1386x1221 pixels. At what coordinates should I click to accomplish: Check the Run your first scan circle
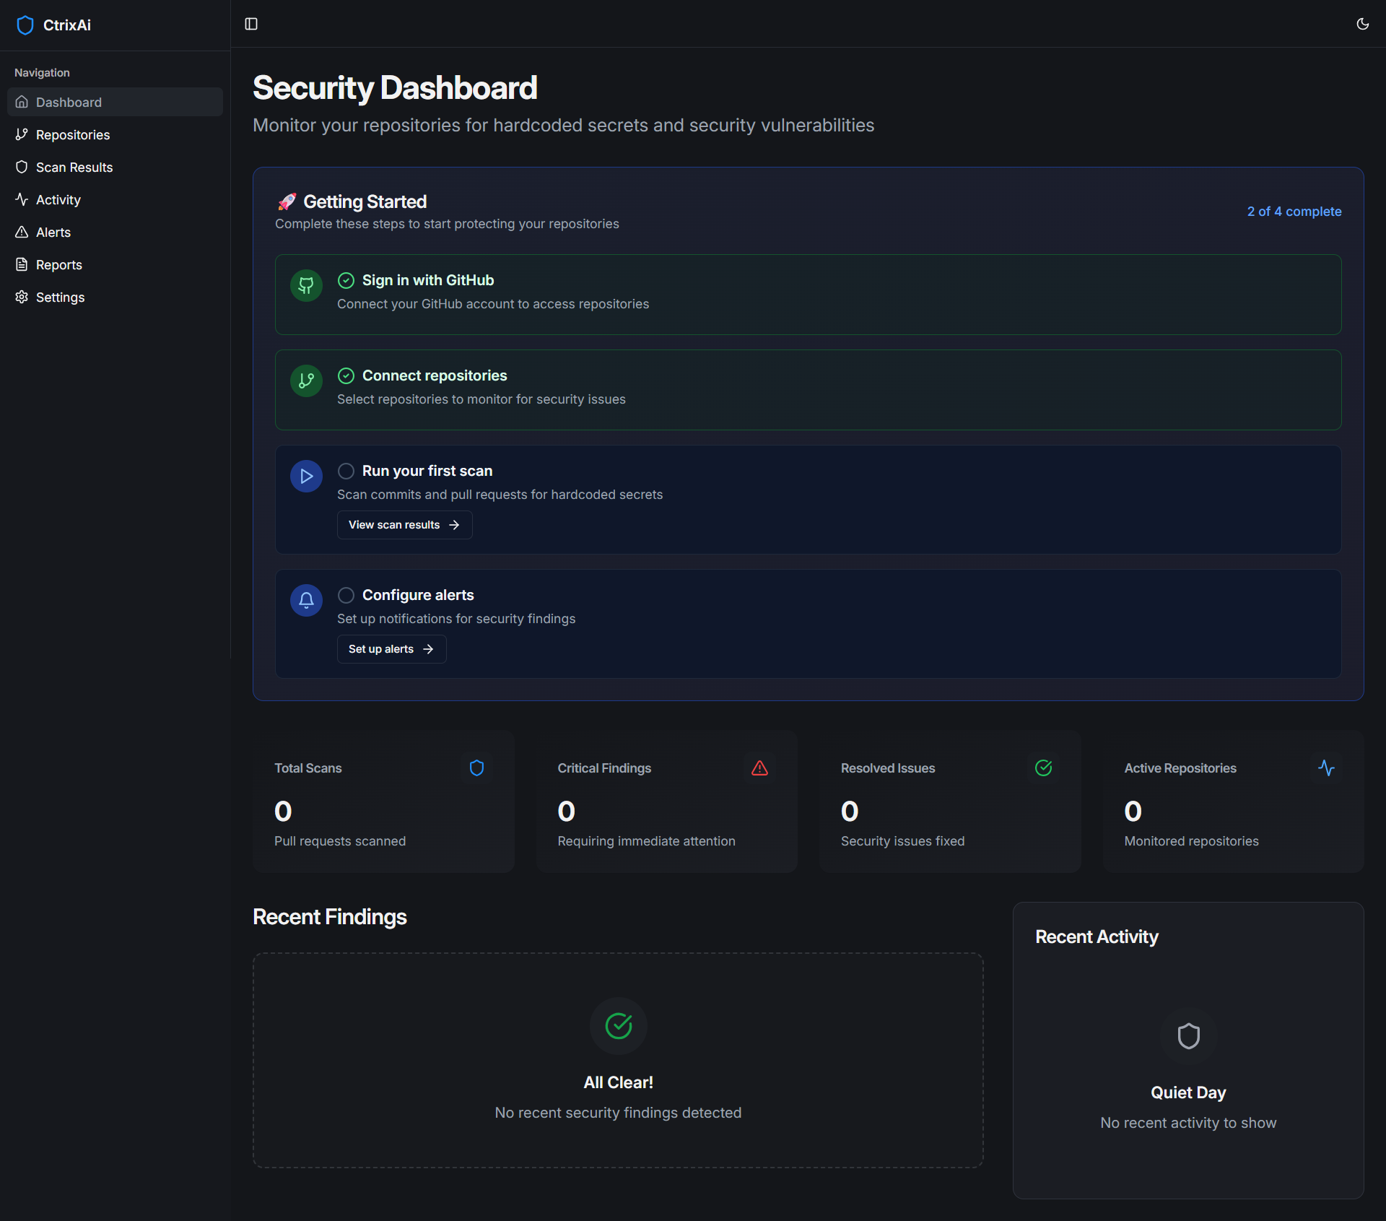tap(346, 471)
